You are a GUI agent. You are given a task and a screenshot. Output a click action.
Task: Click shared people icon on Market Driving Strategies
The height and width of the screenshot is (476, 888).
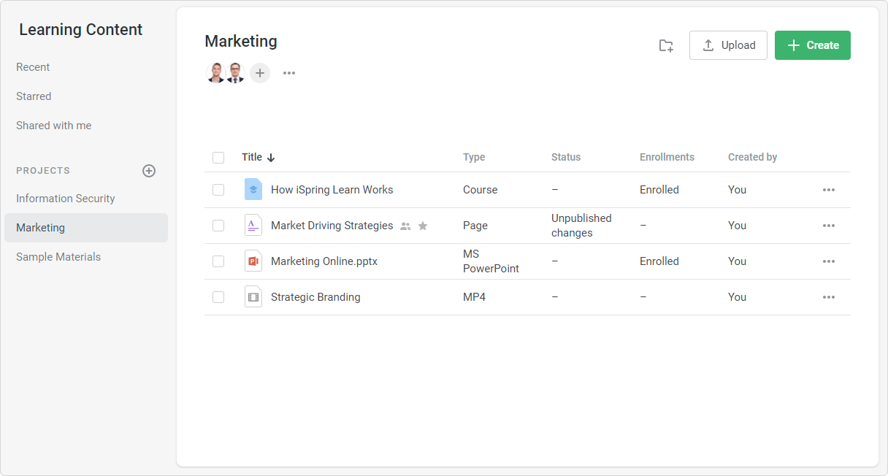click(x=405, y=226)
